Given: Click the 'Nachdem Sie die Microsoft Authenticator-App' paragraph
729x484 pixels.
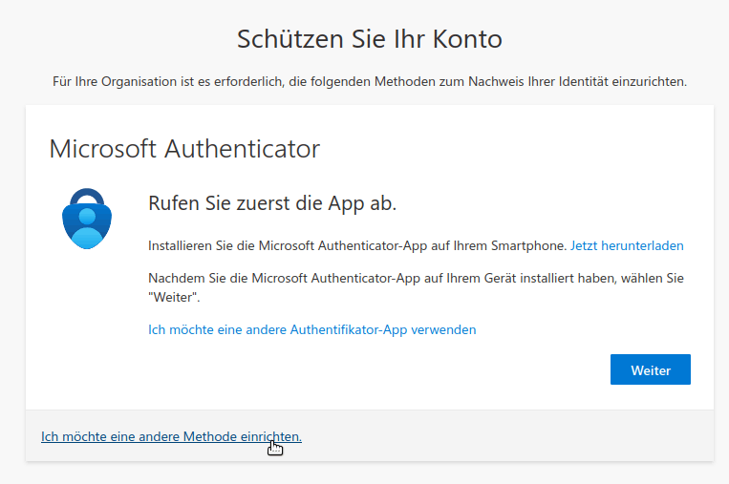Looking at the screenshot, I should tap(416, 287).
